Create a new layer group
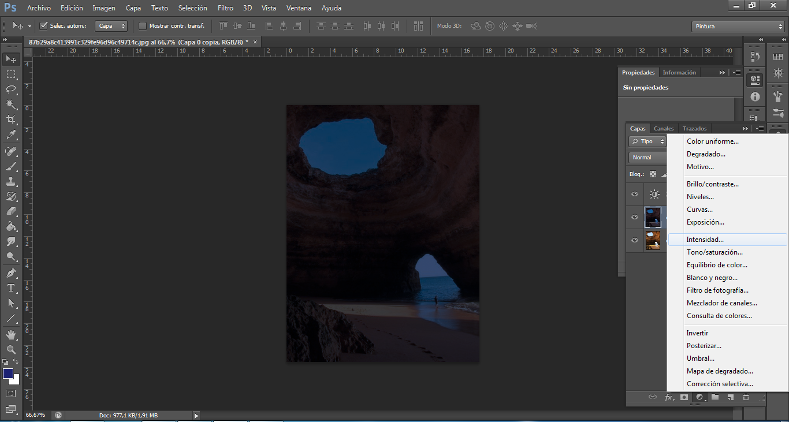789x422 pixels. coord(715,397)
